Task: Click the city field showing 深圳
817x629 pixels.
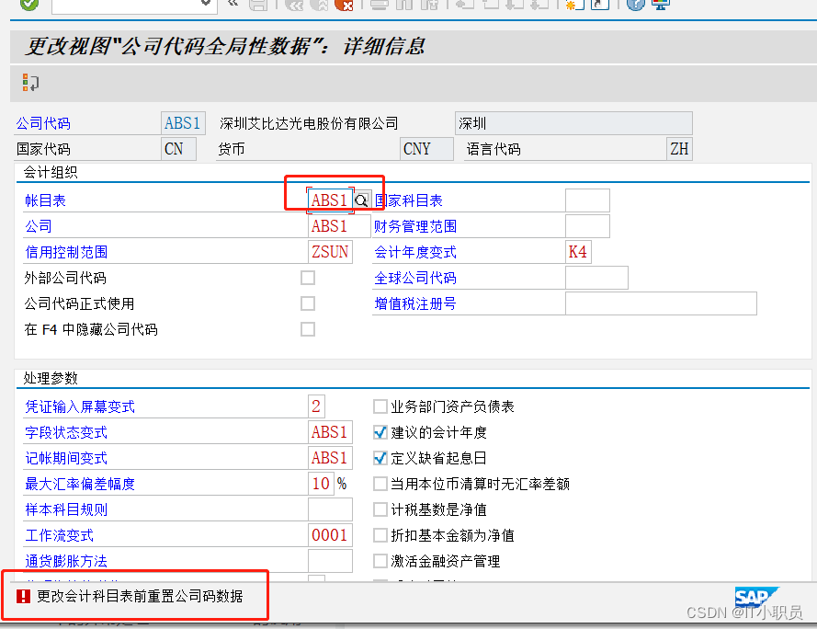Action: click(573, 123)
